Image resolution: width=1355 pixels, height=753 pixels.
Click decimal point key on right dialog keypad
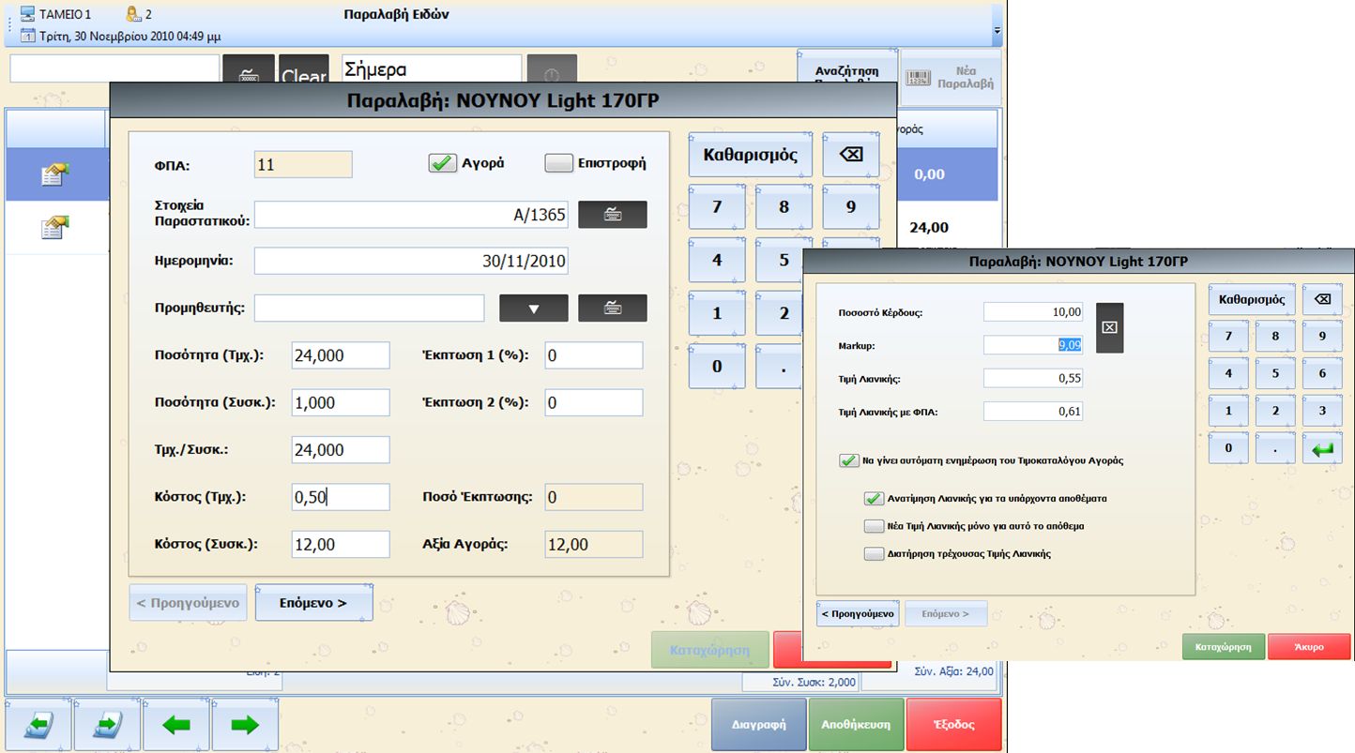[1275, 448]
